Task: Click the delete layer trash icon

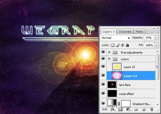Action: (x=151, y=109)
